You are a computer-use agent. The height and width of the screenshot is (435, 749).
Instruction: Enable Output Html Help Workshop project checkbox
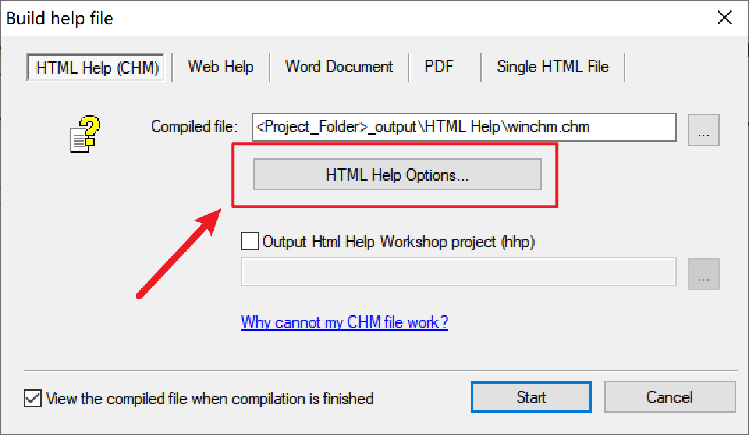coord(249,241)
